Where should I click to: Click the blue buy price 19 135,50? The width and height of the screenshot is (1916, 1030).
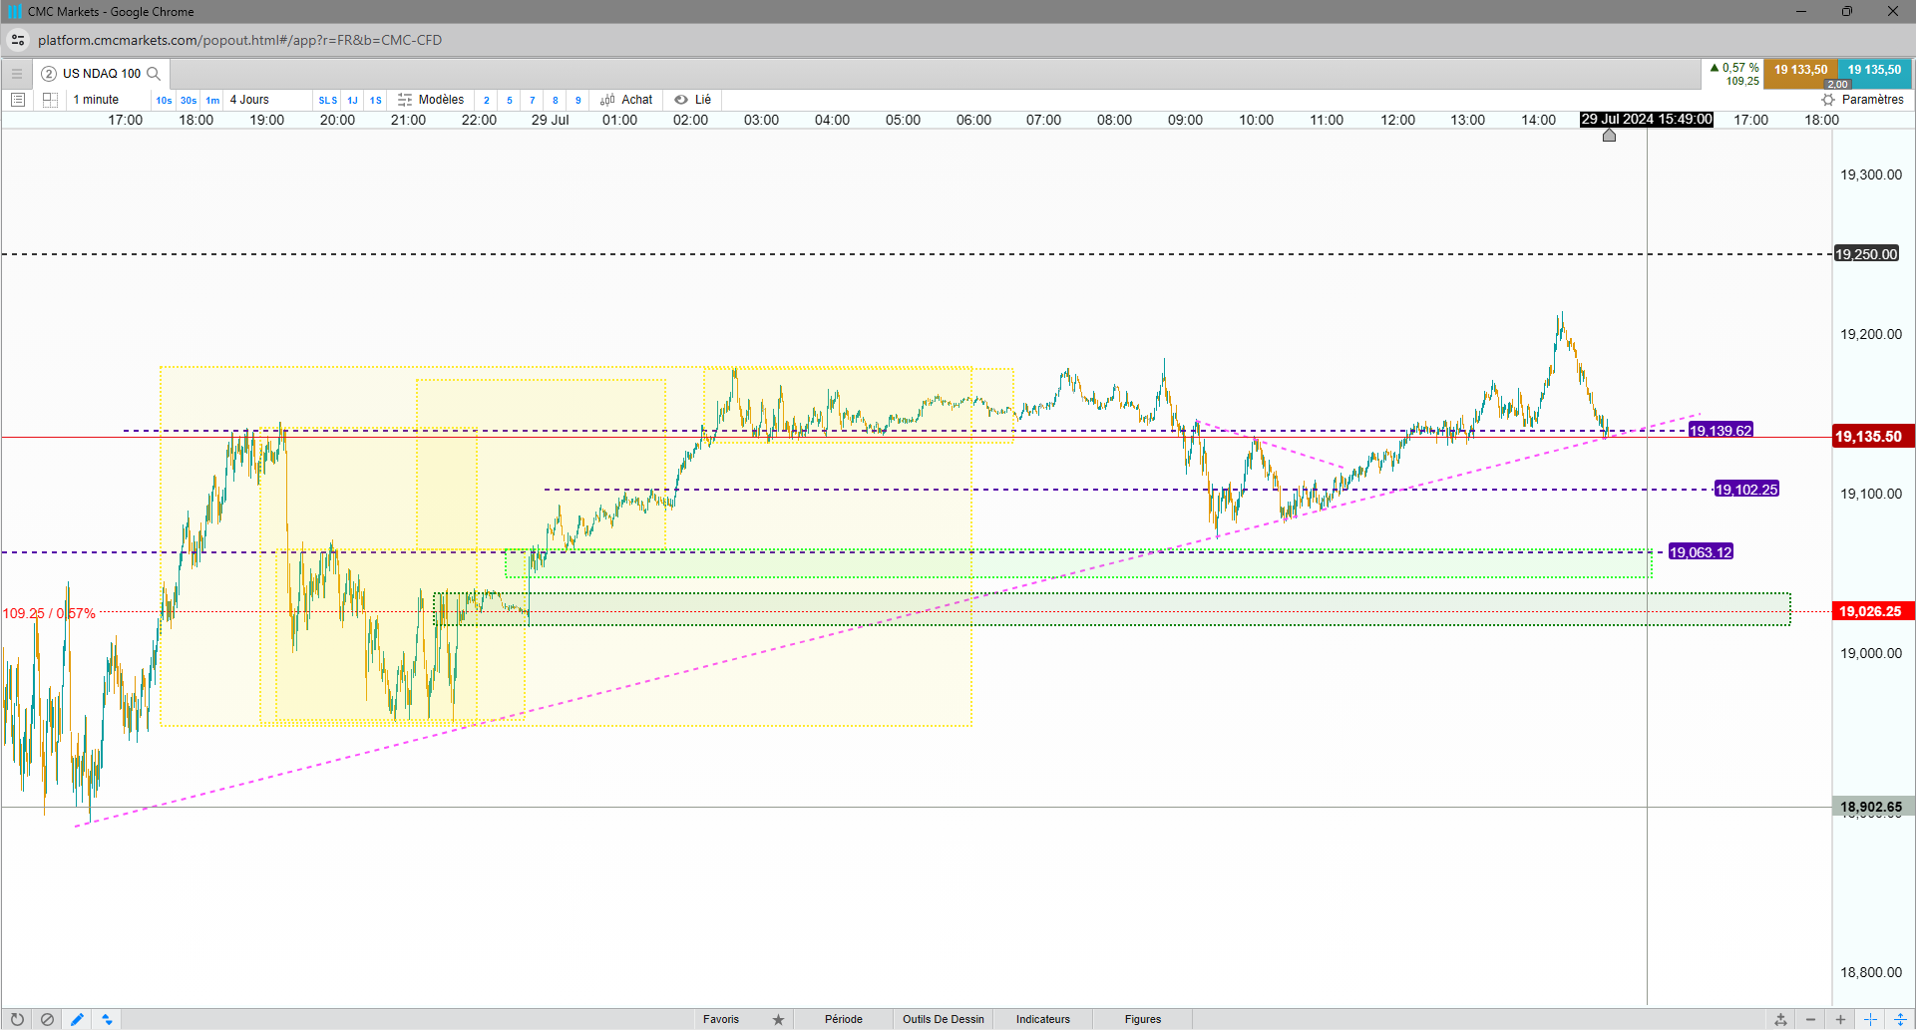click(1874, 70)
